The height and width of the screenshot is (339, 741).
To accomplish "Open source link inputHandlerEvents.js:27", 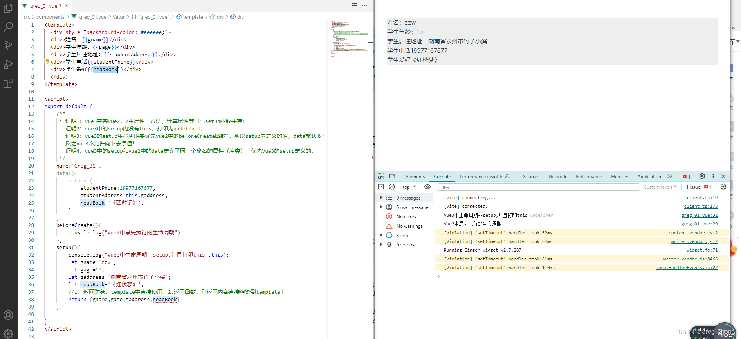I will click(687, 268).
